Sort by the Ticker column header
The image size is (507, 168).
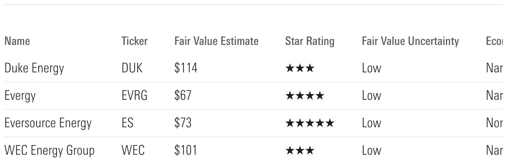pos(134,41)
